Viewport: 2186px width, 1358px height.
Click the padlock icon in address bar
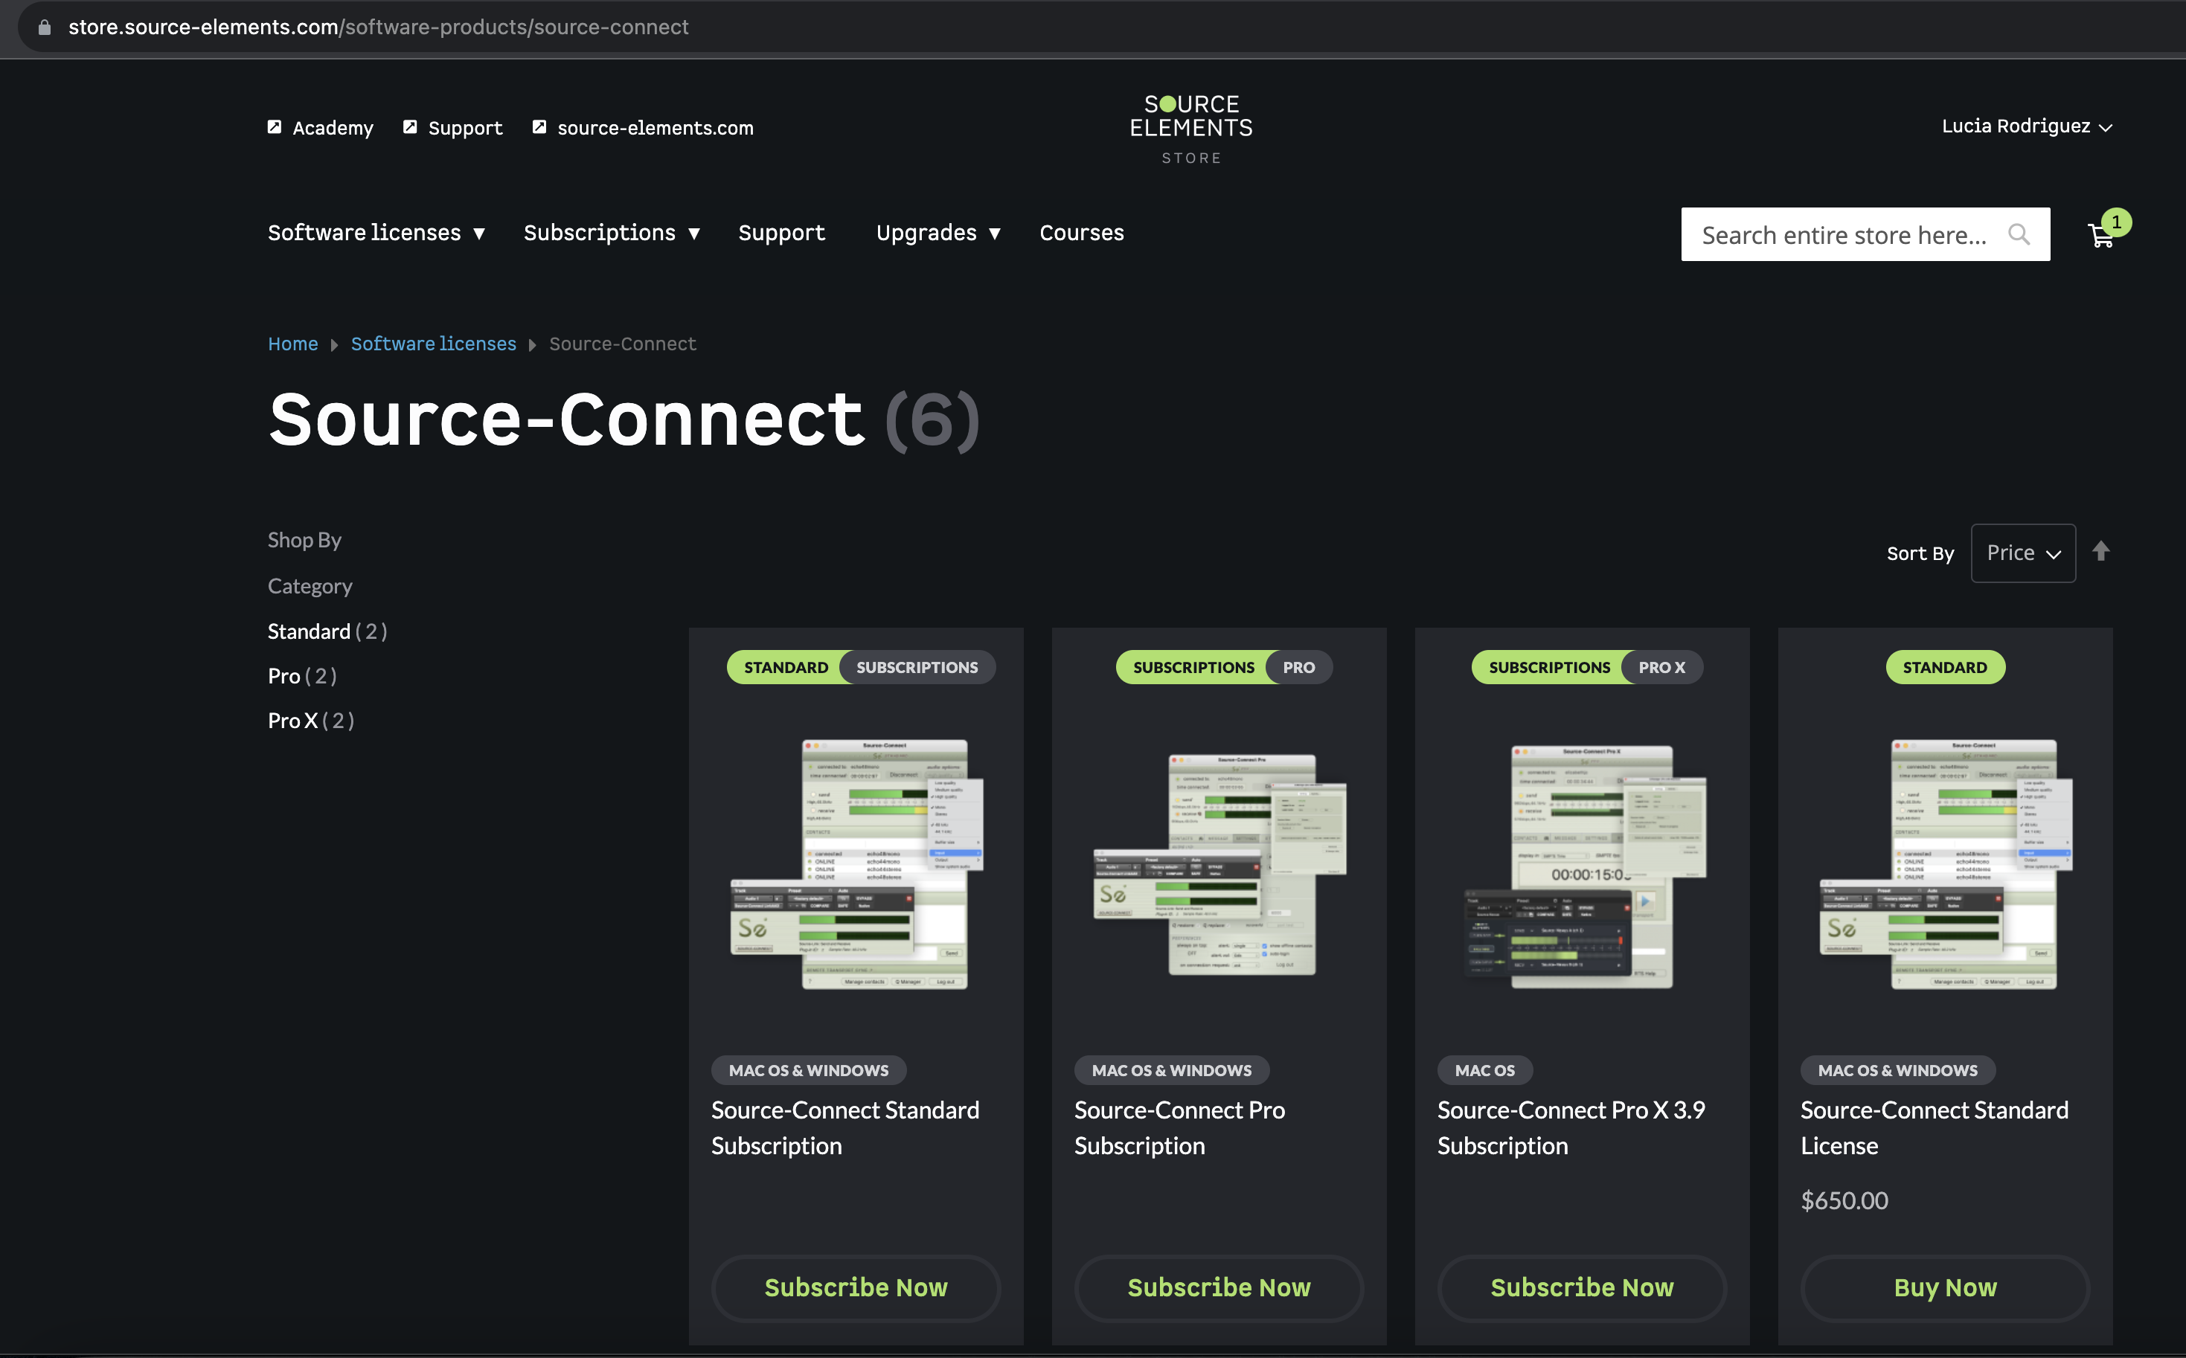click(44, 27)
